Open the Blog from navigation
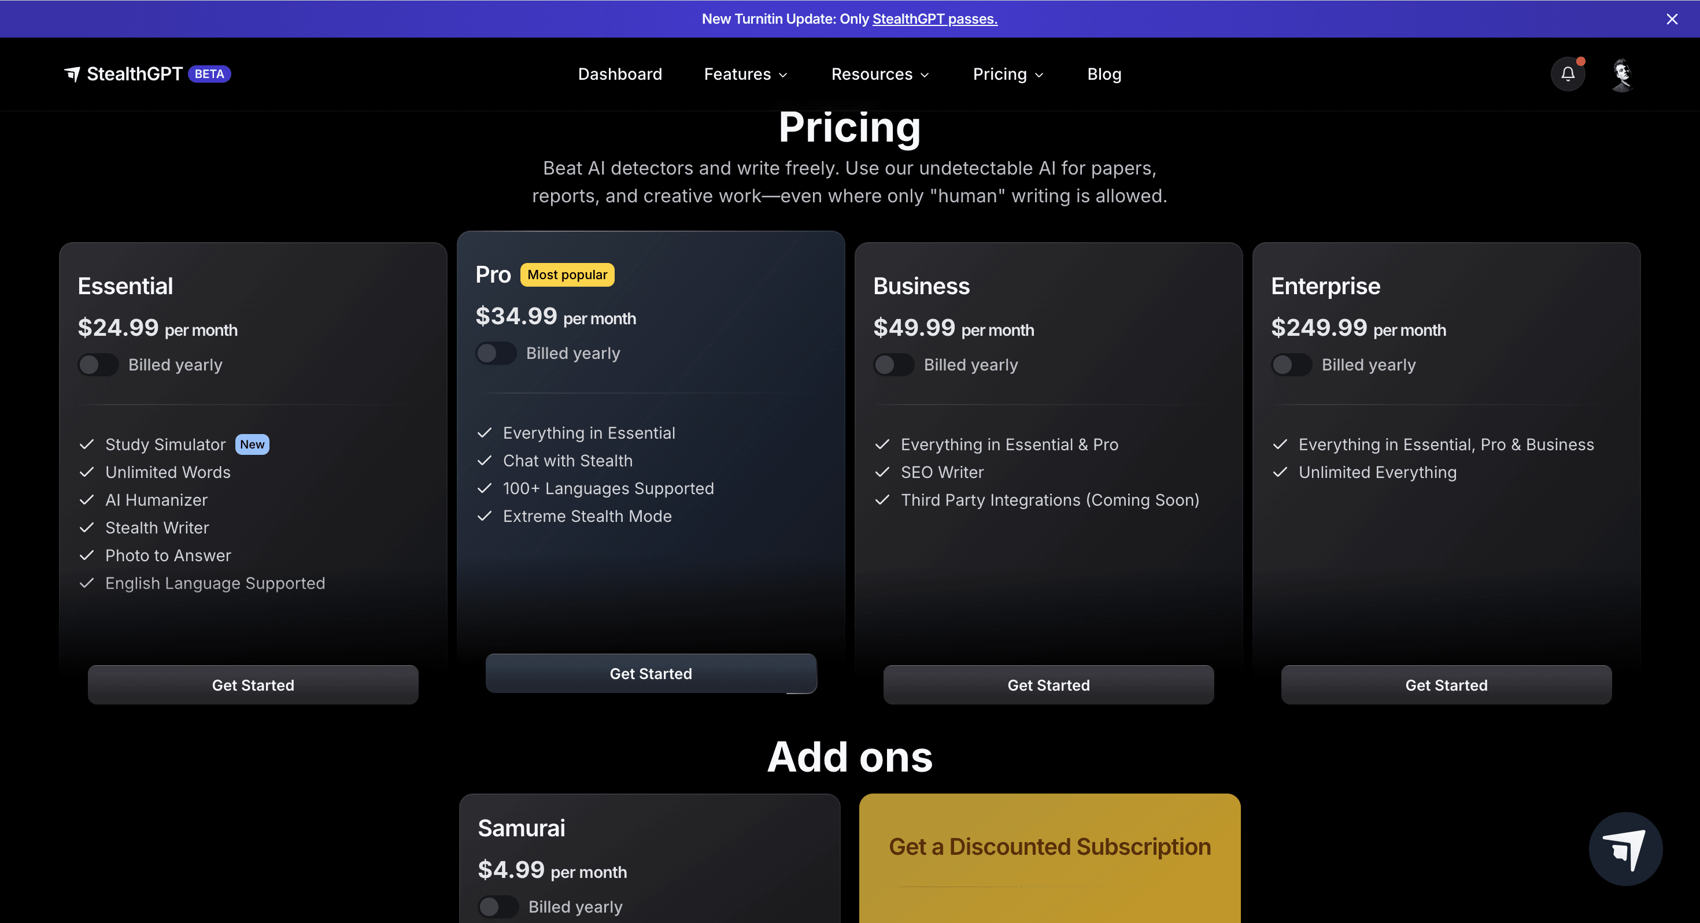Viewport: 1700px width, 923px height. tap(1104, 74)
